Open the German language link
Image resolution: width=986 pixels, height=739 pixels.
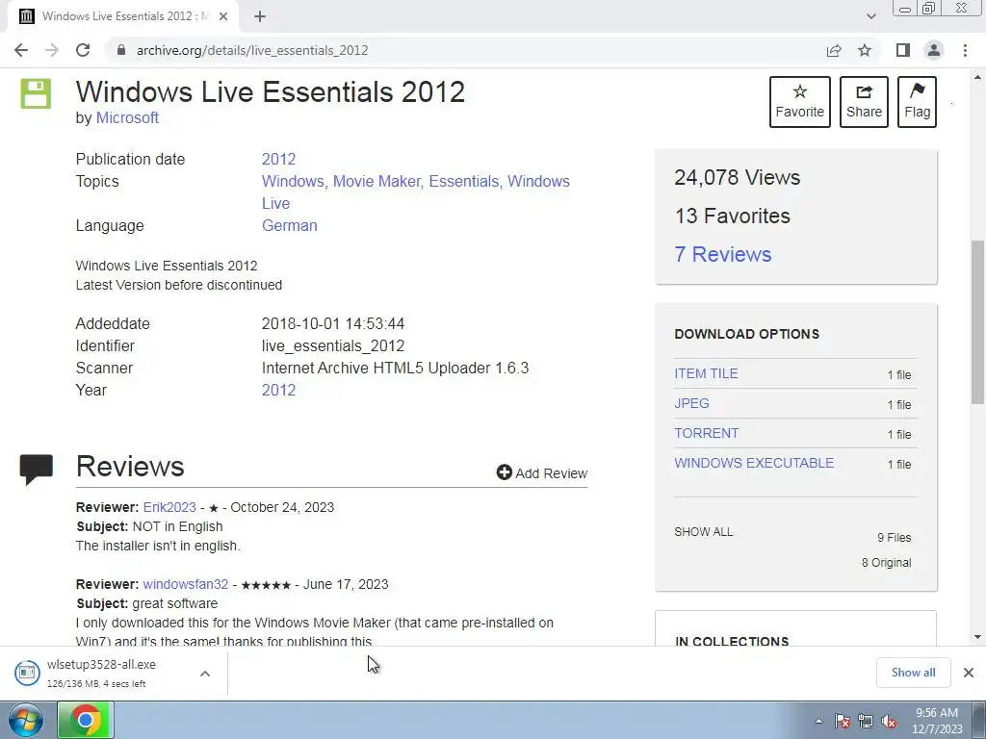click(289, 225)
